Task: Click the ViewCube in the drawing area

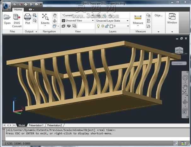Action: tap(179, 50)
